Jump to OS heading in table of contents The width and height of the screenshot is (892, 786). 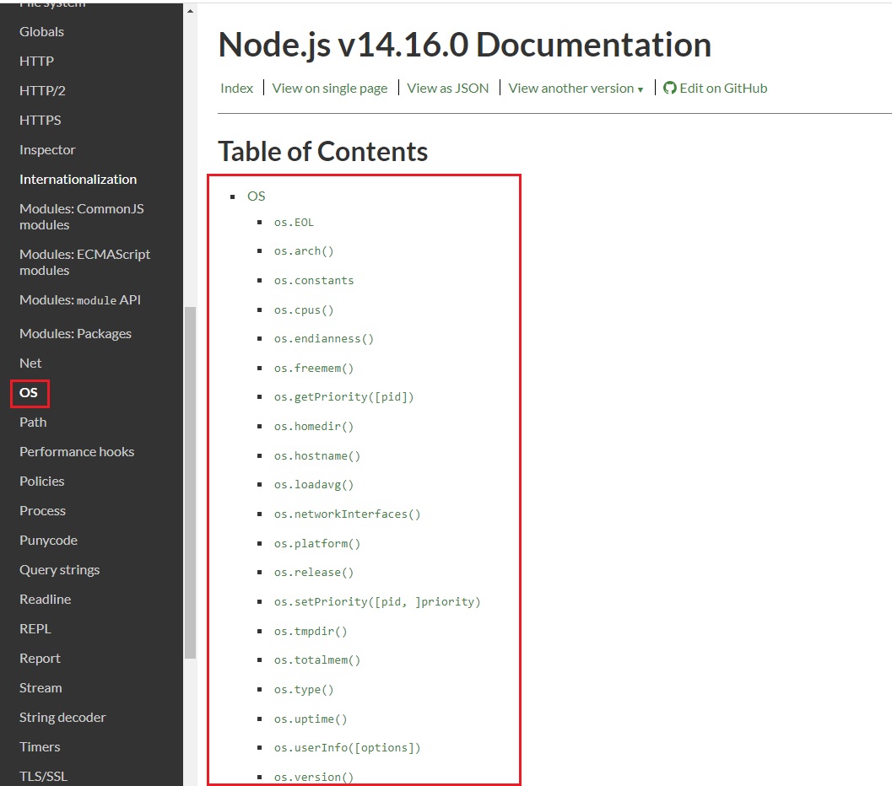(x=256, y=196)
